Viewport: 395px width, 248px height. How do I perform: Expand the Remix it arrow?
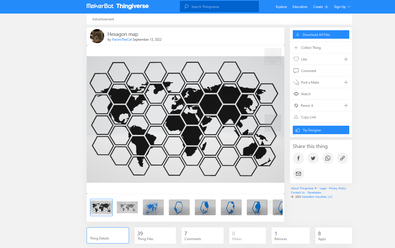(345, 106)
